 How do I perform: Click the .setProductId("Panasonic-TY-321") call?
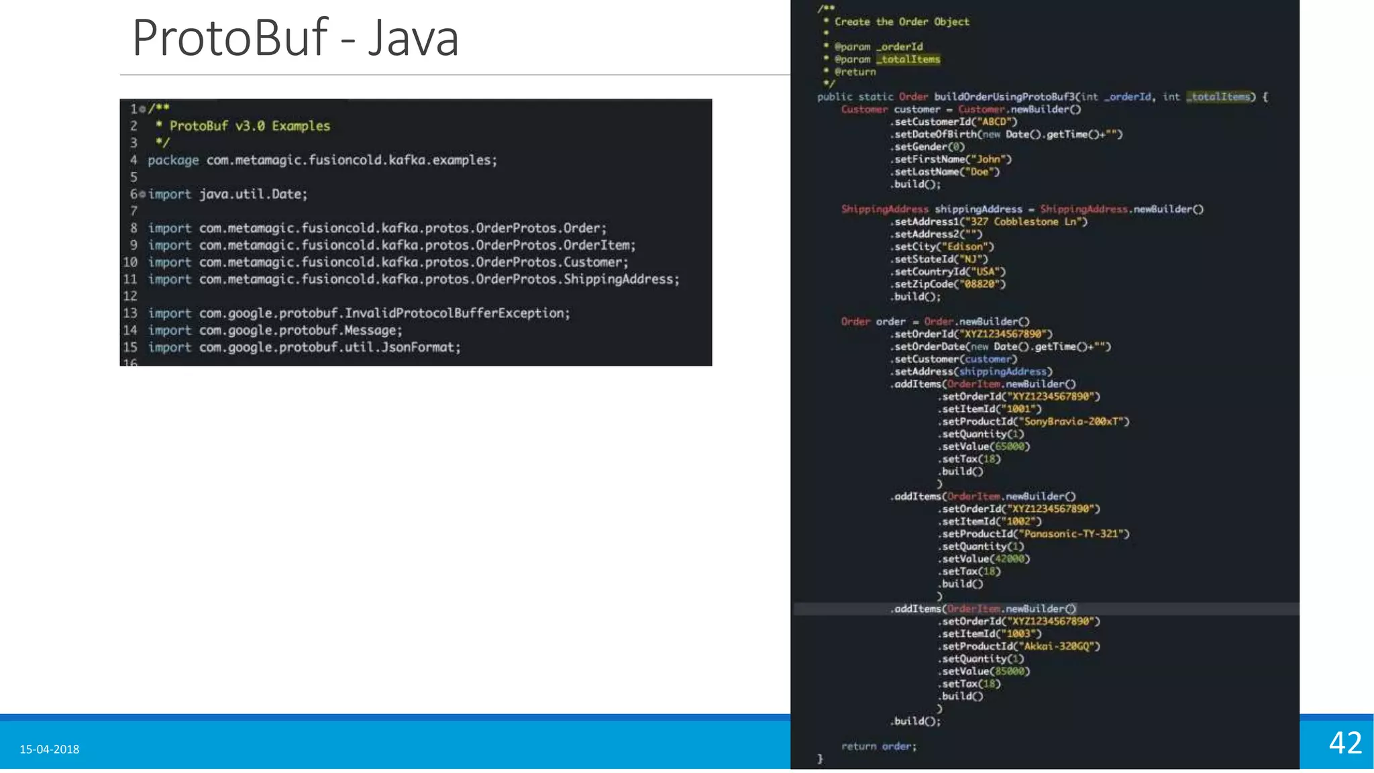click(x=1034, y=534)
